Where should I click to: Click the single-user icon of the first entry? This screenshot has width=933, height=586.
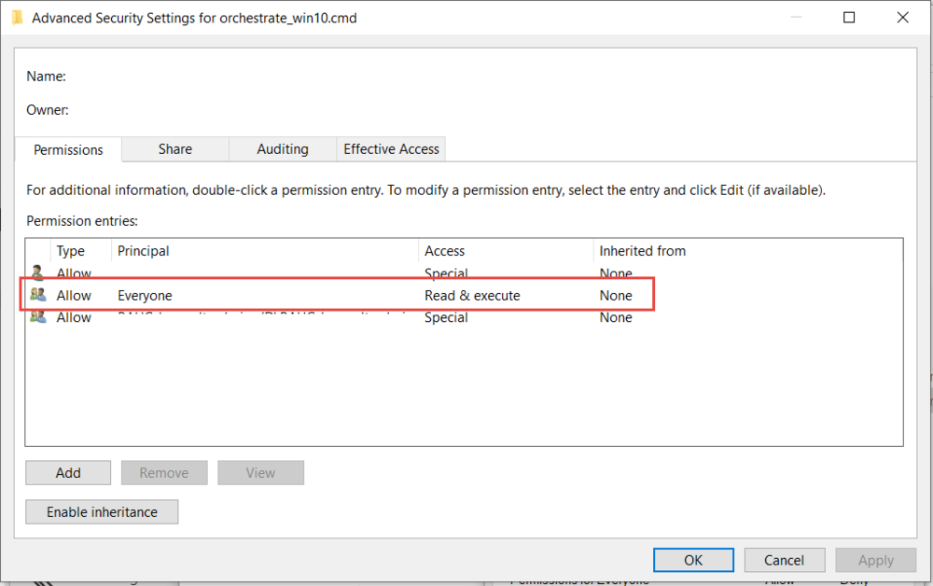[37, 272]
